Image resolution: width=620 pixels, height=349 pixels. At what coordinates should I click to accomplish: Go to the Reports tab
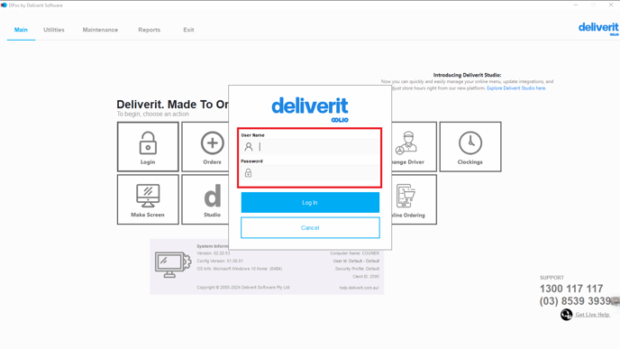149,30
